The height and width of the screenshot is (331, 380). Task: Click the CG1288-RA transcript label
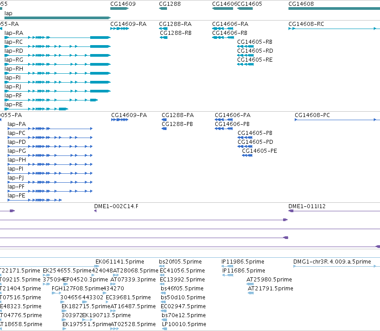(x=175, y=24)
